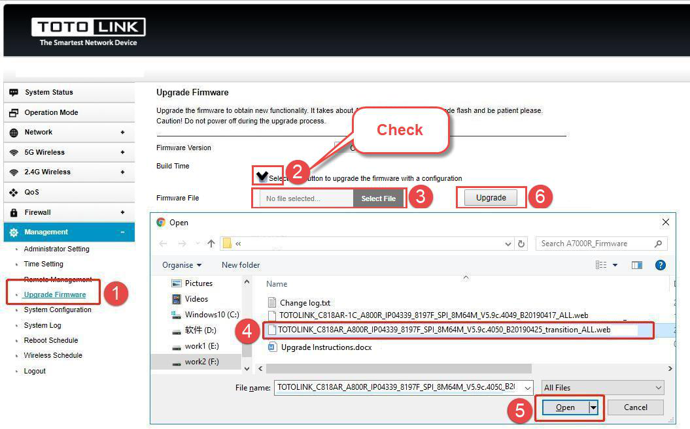690x429 pixels.
Task: Open the QoS menu item
Action: tap(69, 193)
